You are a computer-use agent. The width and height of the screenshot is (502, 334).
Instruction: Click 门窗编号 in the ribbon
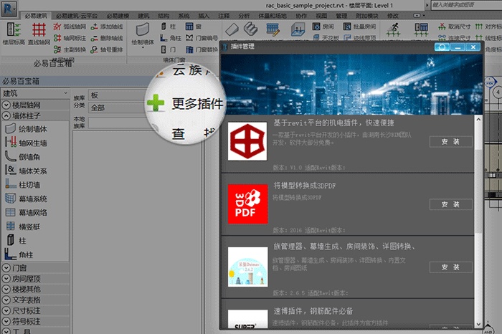click(202, 38)
